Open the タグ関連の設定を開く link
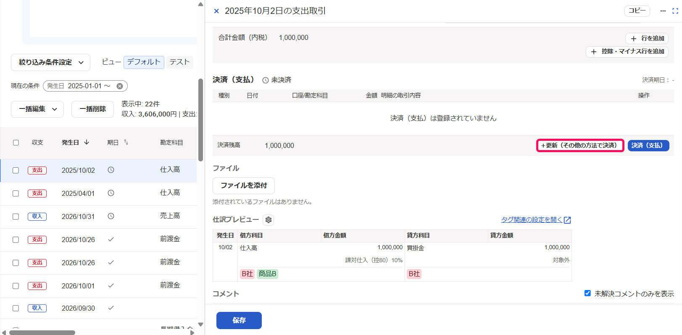 pos(532,220)
